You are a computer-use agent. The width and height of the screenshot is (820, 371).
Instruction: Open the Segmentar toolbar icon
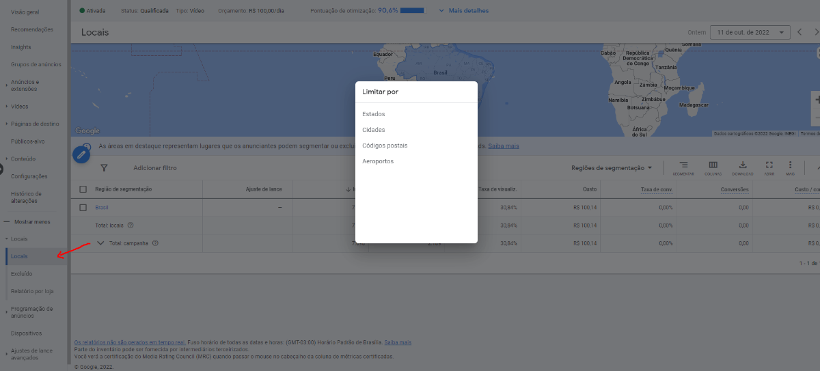click(683, 168)
